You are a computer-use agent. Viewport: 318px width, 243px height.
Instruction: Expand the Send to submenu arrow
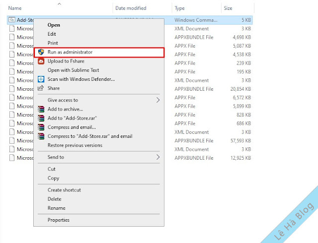pos(158,157)
